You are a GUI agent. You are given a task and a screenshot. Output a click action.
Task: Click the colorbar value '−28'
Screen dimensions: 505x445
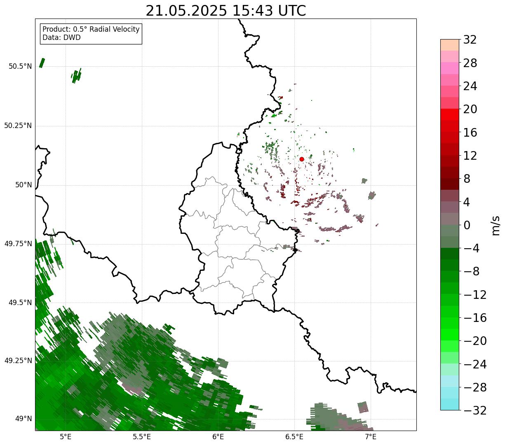coord(475,387)
